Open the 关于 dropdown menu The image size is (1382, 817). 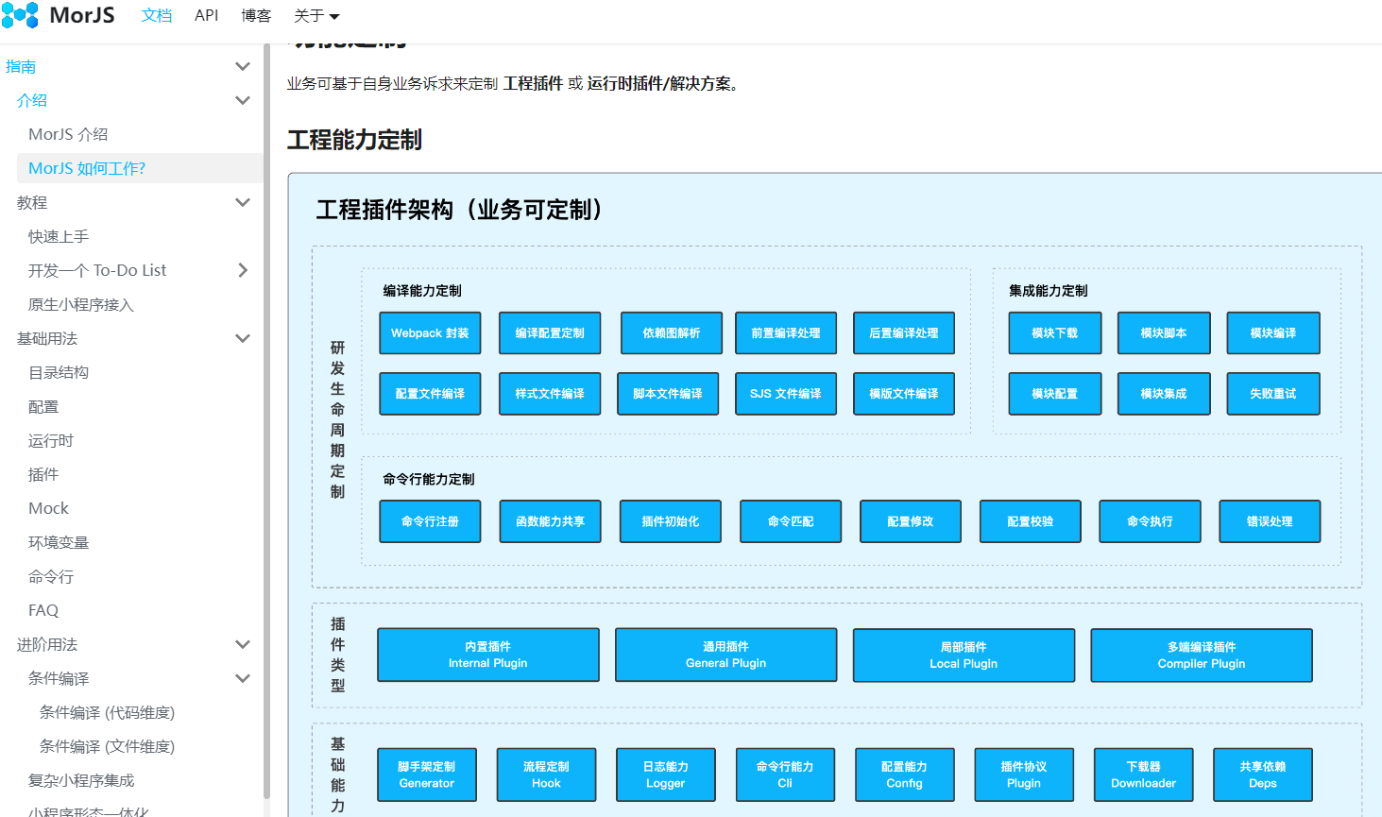tap(316, 15)
